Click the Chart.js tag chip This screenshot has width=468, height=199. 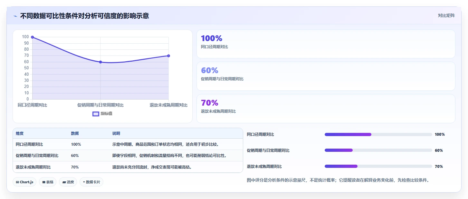[x=25, y=182]
